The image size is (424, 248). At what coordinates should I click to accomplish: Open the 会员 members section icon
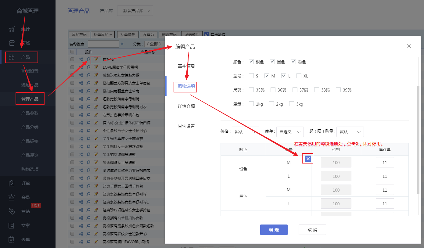[x=12, y=197]
